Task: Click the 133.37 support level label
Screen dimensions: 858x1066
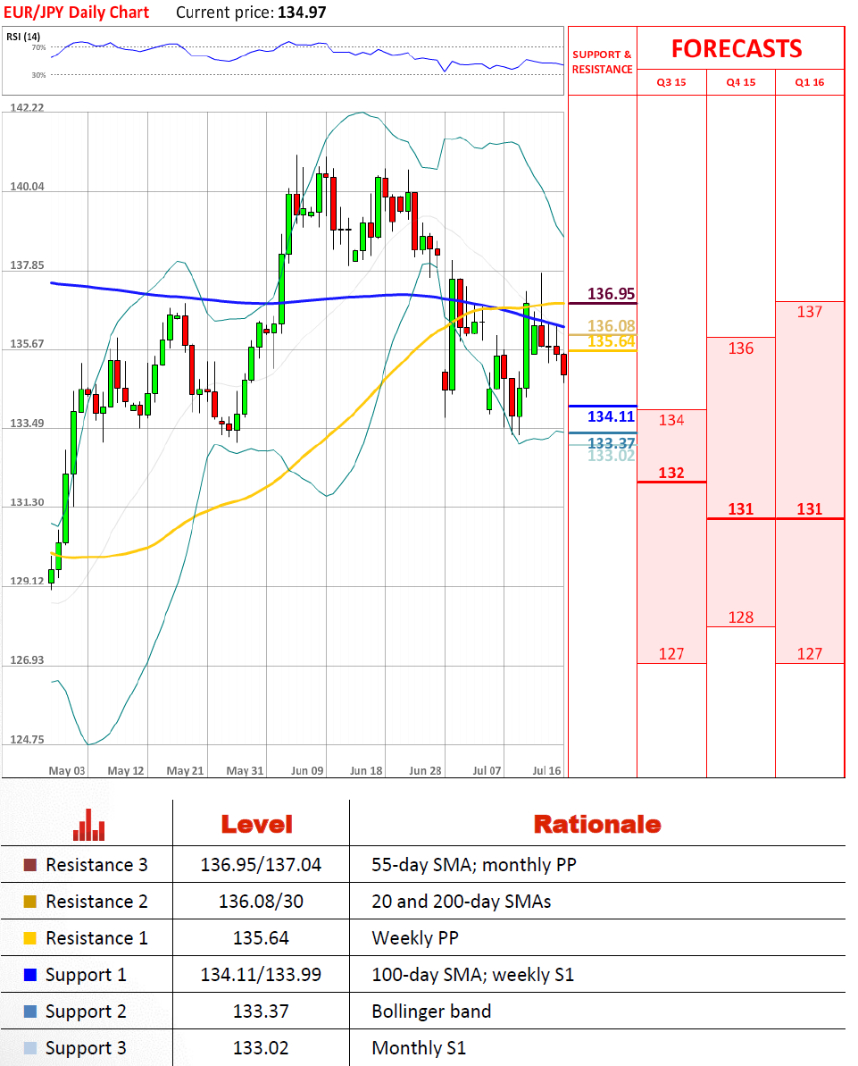Action: click(612, 442)
